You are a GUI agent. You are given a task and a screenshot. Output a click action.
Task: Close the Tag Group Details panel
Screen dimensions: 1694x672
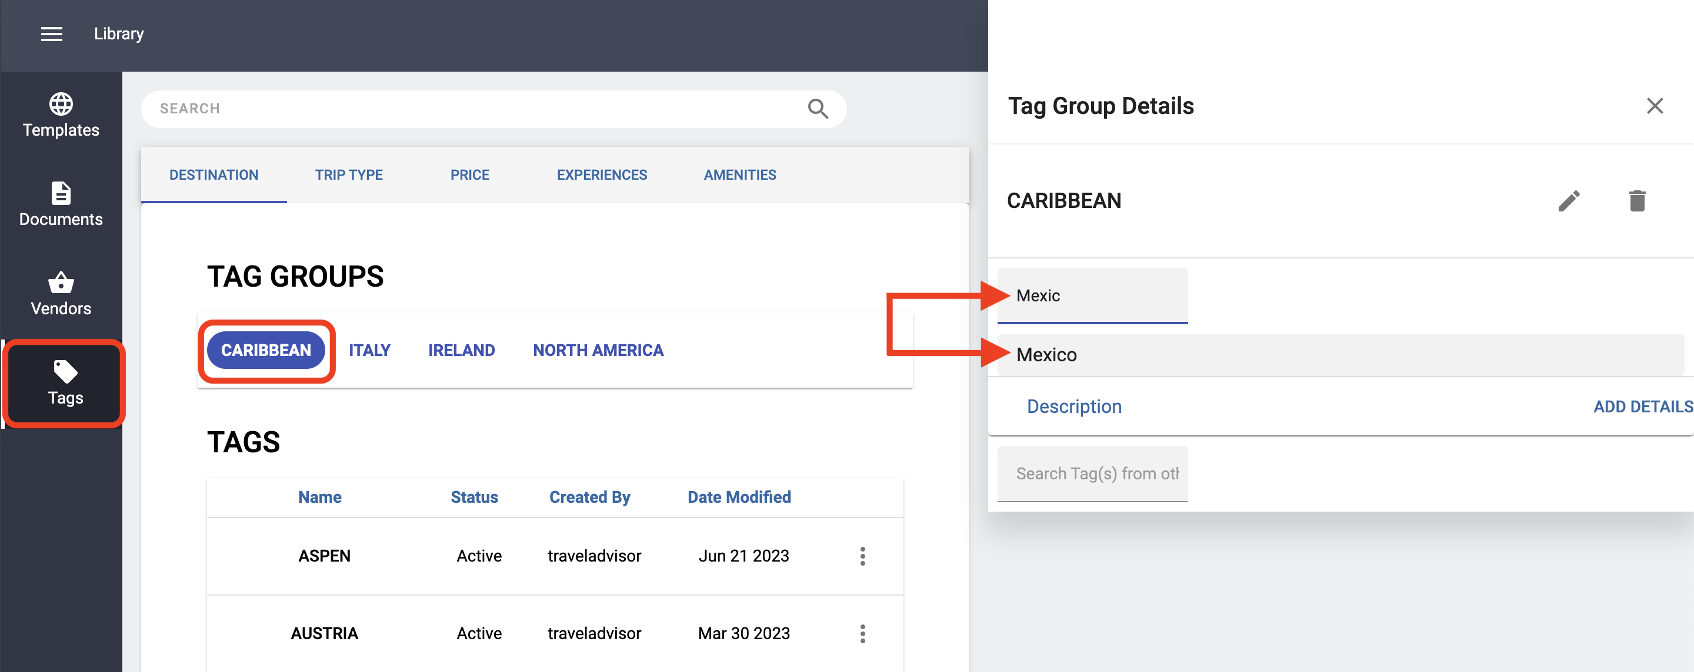1655,106
